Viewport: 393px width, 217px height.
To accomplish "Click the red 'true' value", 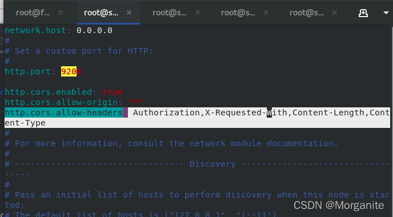I will 113,92.
